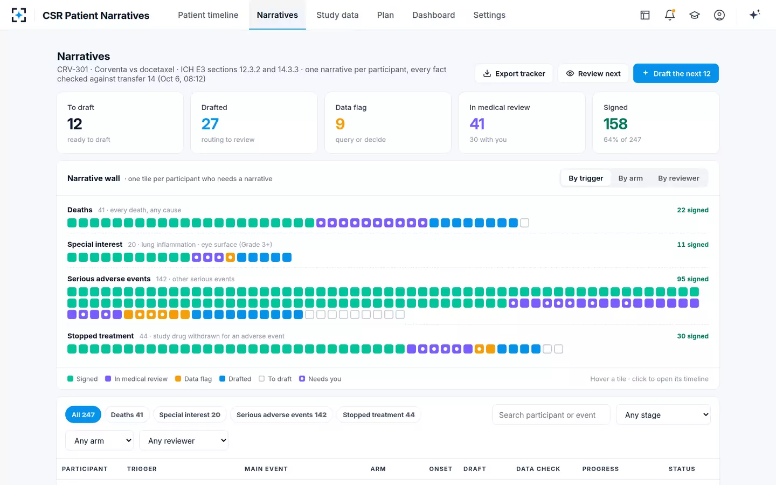Open the user account profile icon
This screenshot has width=776, height=485.
[719, 15]
